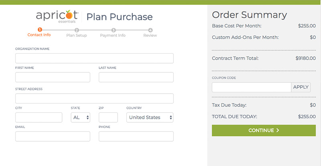Go to the Contact Info step
The height and width of the screenshot is (166, 321).
click(39, 35)
